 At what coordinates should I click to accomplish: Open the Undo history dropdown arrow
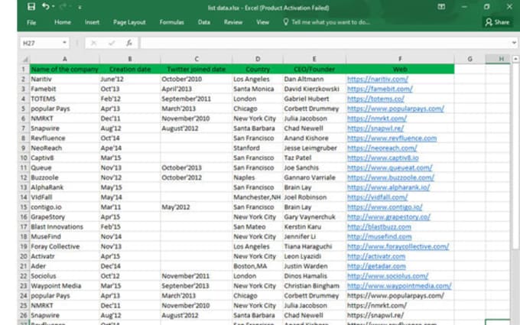(53, 7)
